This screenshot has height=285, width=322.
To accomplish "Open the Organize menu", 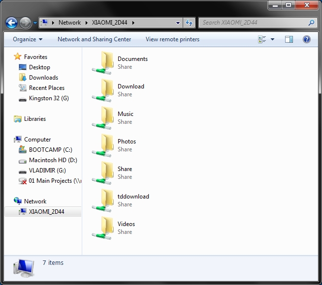I will coord(28,39).
